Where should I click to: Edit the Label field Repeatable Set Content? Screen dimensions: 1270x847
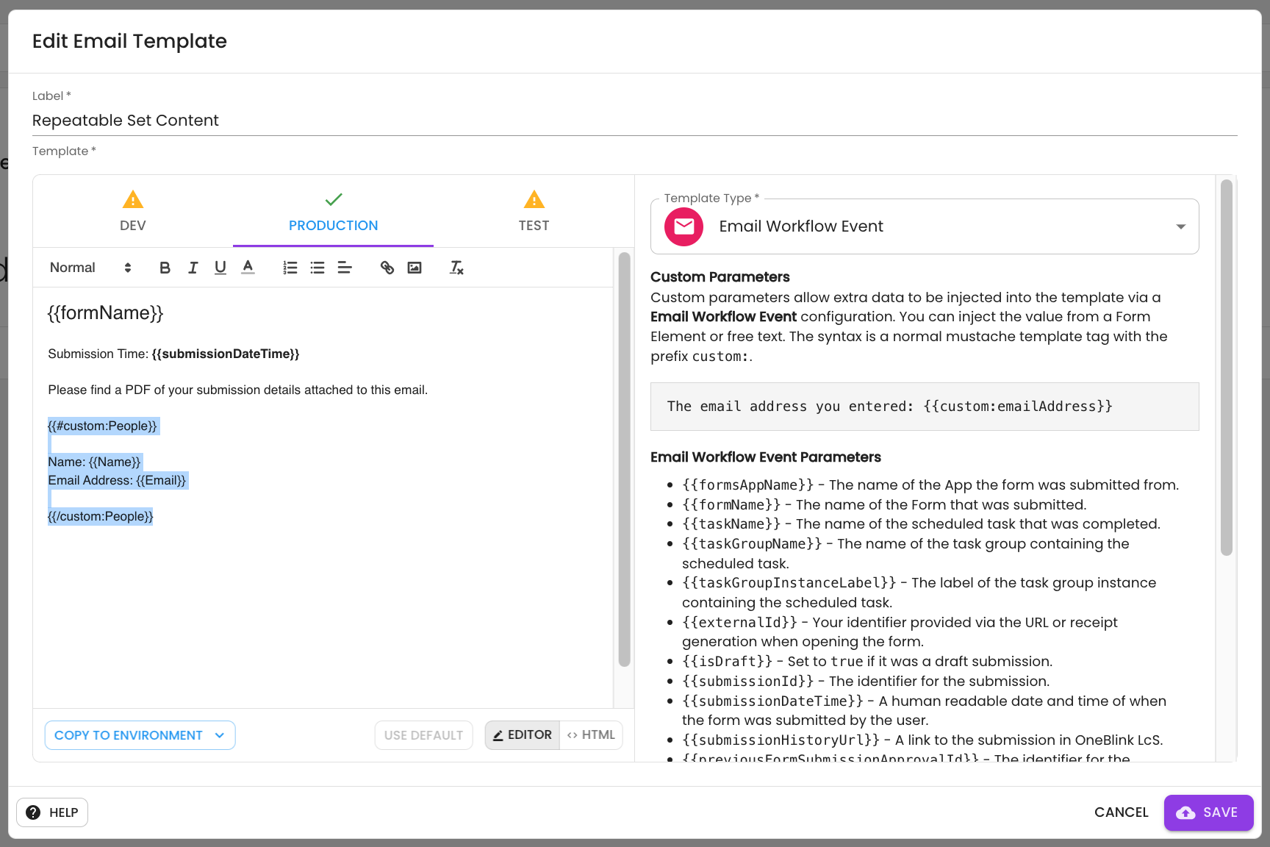(634, 121)
